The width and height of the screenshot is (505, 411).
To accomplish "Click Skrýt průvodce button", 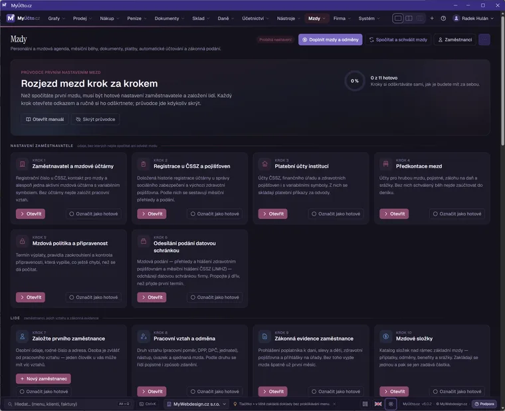I will 95,119.
